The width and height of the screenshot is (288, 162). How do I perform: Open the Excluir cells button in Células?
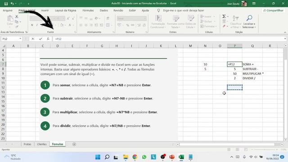pos(207,22)
